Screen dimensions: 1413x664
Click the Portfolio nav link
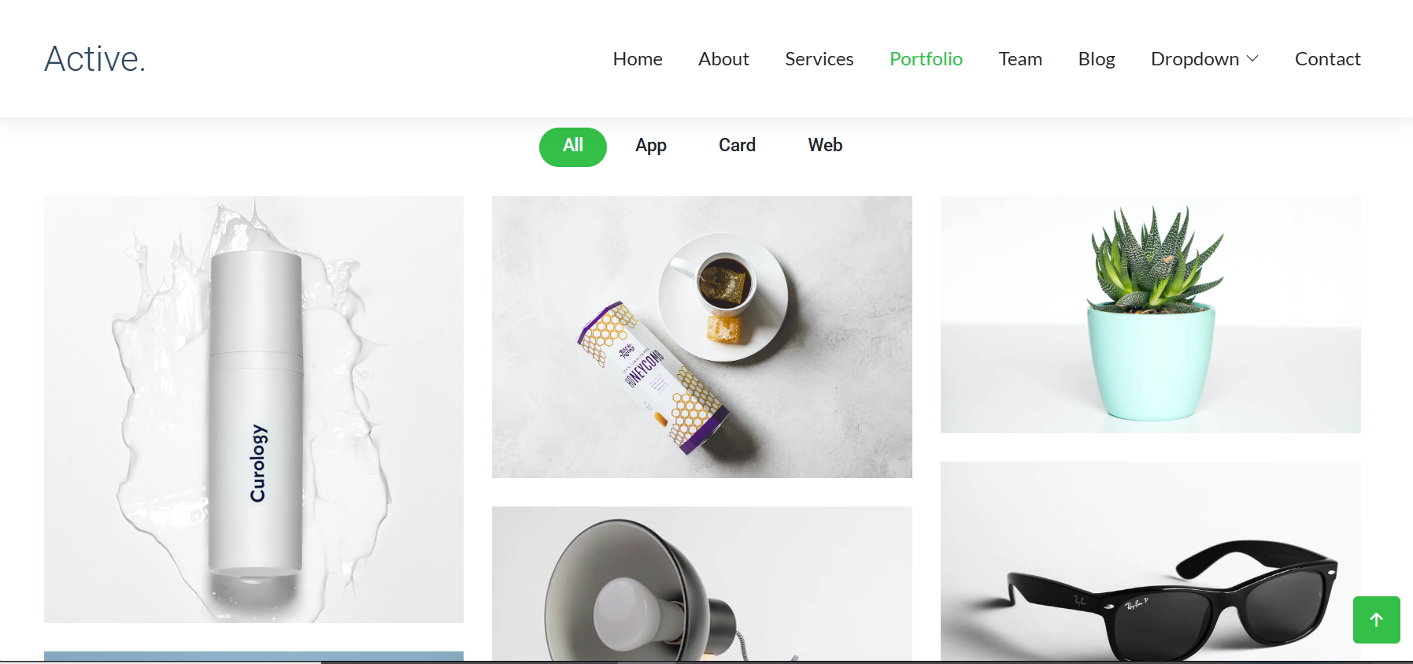(926, 59)
